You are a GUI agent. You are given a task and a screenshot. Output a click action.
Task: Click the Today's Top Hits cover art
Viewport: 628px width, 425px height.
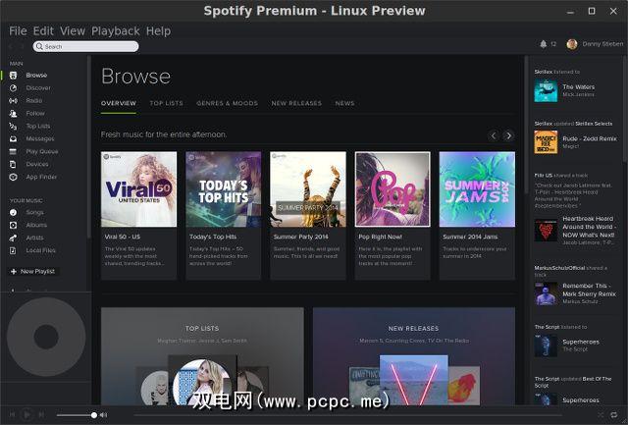coord(224,189)
